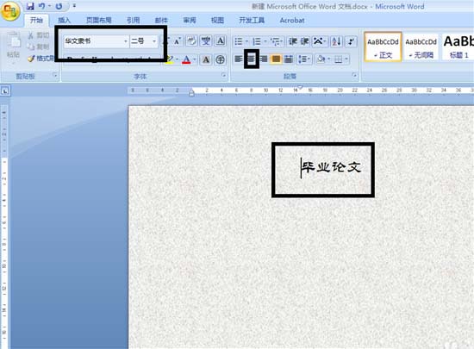Open the 插入 ribbon tab
The width and height of the screenshot is (474, 349).
point(64,20)
